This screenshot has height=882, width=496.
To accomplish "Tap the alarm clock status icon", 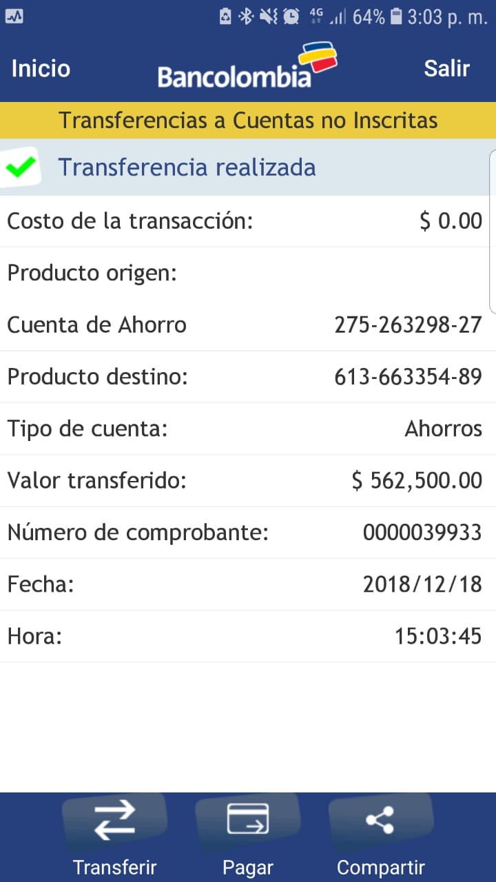I will tap(291, 17).
